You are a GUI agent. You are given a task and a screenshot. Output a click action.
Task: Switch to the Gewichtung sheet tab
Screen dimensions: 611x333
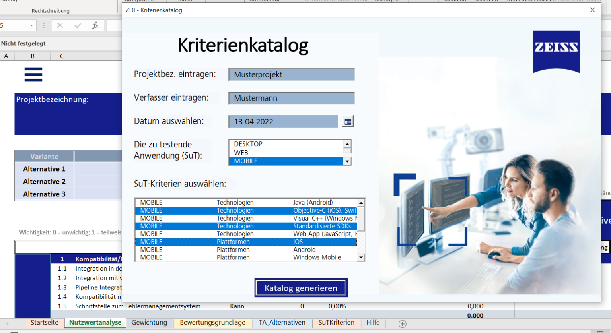pos(149,323)
